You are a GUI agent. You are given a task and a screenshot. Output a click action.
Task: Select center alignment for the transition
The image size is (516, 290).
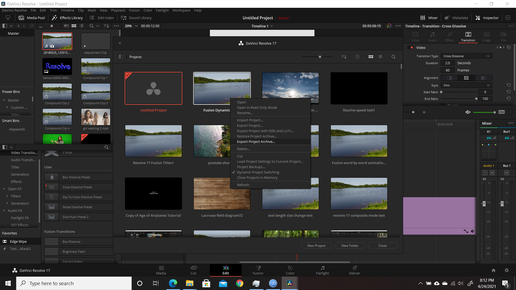[x=466, y=78]
